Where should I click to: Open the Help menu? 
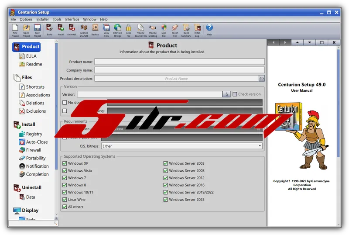pos(104,19)
